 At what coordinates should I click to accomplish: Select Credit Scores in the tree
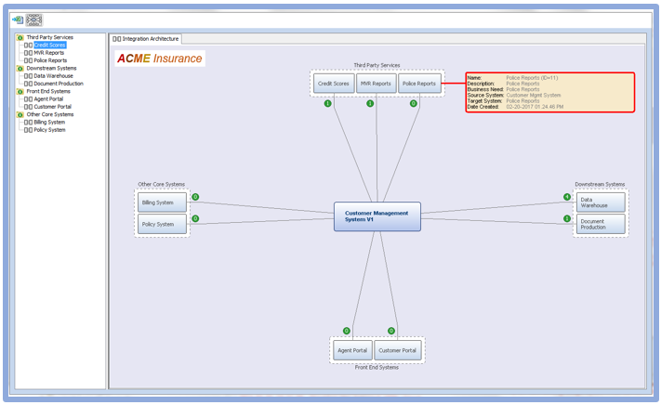tap(50, 45)
